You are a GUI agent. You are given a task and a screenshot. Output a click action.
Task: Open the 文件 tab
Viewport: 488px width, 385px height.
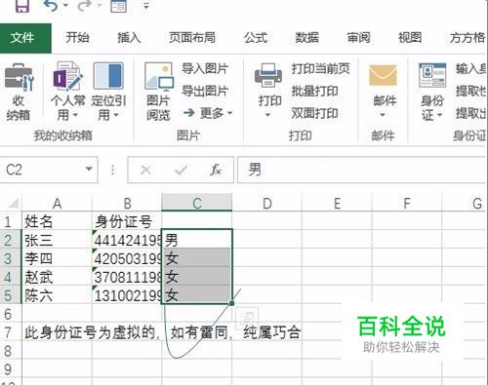pyautogui.click(x=25, y=38)
